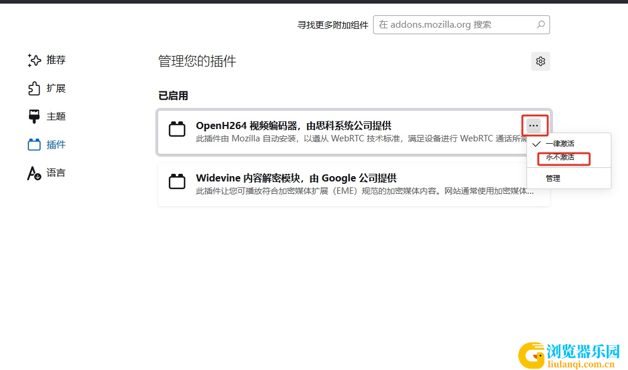
Task: Open the OpenH264 plugin's three-dot more options menu
Action: 534,125
